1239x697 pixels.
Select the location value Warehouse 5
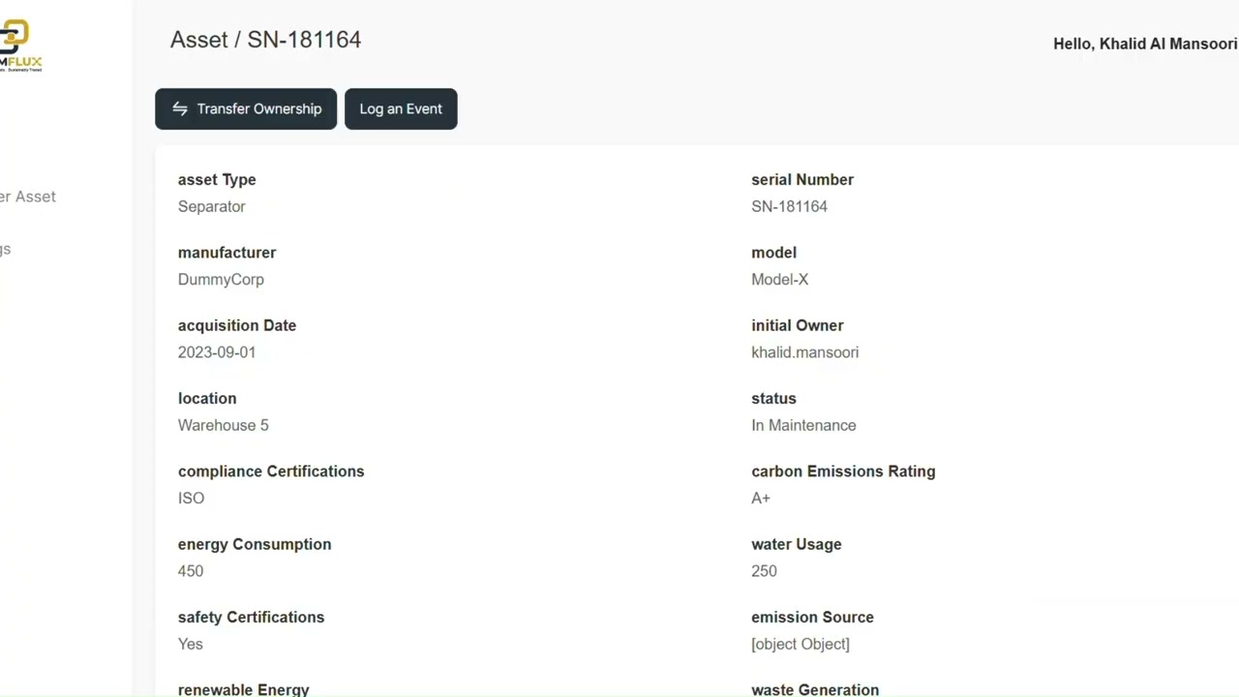point(224,425)
